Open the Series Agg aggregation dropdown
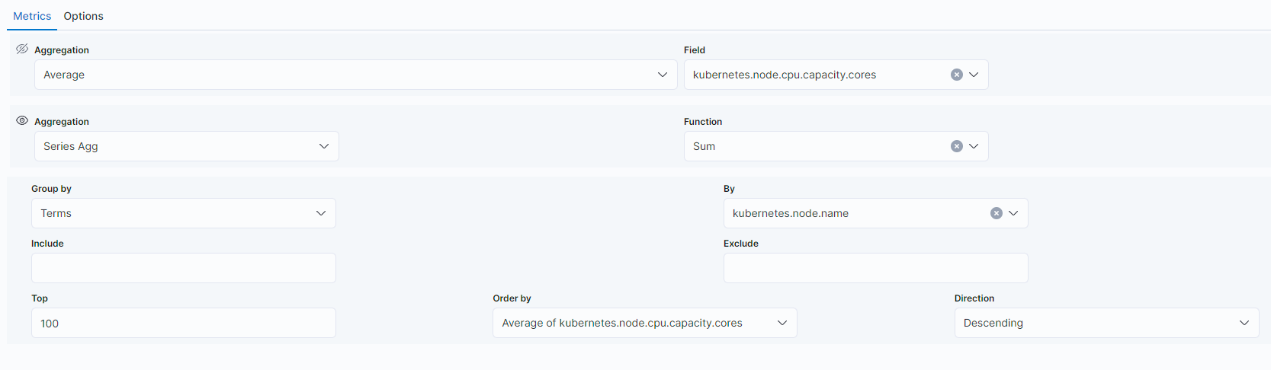The image size is (1271, 370). click(x=186, y=146)
